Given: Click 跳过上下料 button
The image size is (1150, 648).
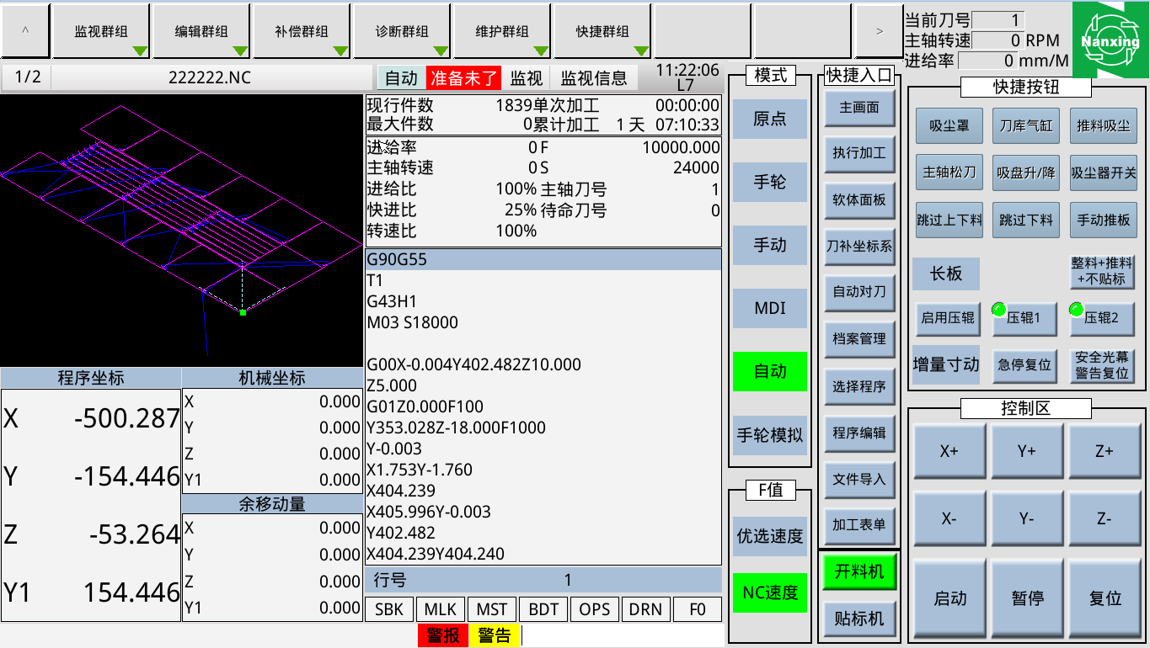Looking at the screenshot, I should [x=949, y=220].
